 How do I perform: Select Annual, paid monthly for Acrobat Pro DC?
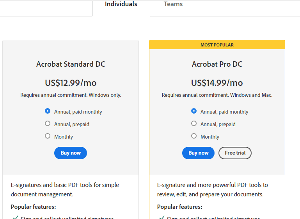coord(194,111)
